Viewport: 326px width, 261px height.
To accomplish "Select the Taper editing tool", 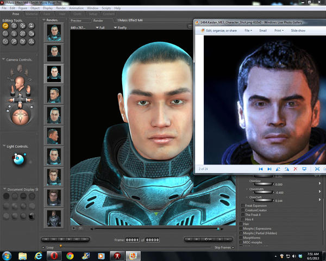I will click(x=14, y=34).
